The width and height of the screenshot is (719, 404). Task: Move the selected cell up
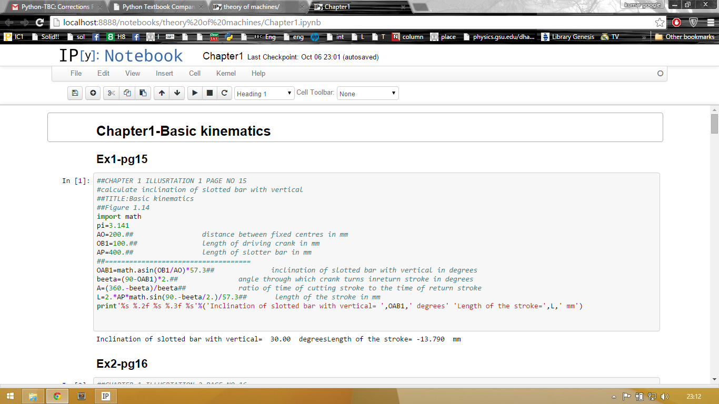coord(162,93)
